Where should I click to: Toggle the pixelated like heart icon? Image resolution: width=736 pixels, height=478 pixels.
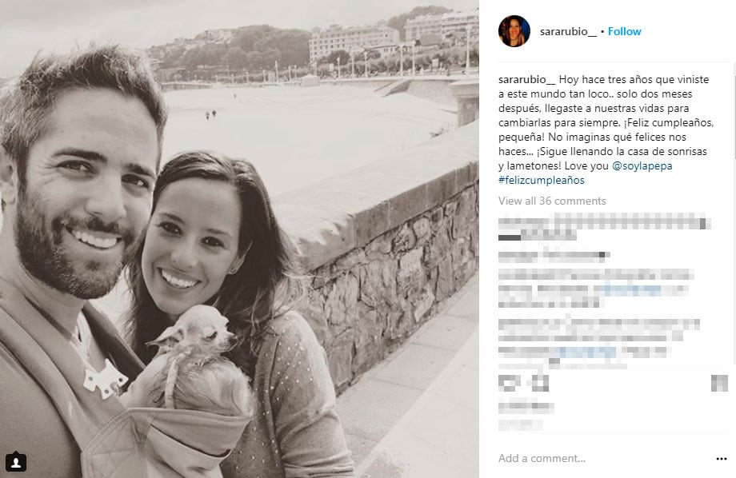pos(509,383)
